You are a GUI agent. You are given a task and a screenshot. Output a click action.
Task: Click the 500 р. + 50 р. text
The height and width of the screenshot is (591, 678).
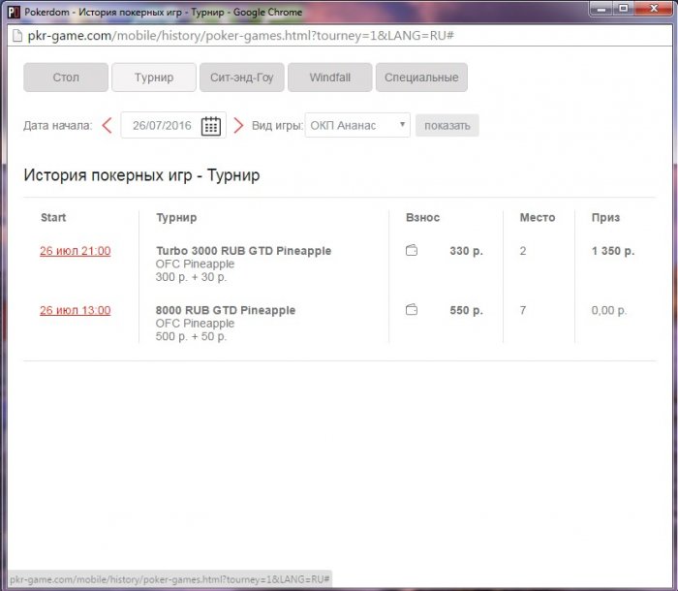[x=191, y=336]
